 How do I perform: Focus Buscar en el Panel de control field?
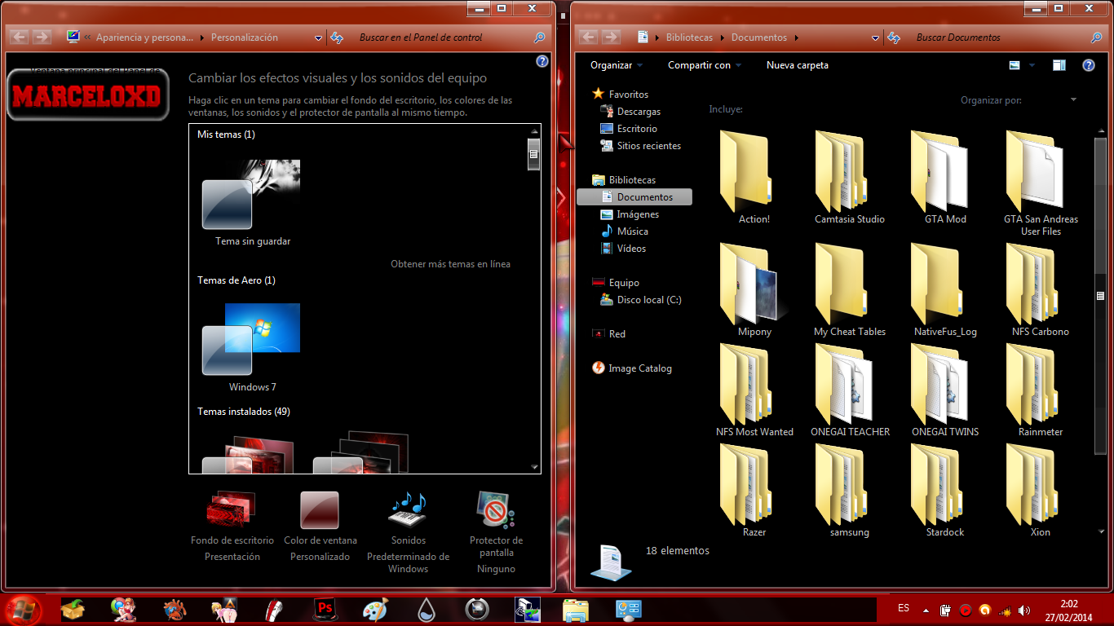pyautogui.click(x=444, y=37)
